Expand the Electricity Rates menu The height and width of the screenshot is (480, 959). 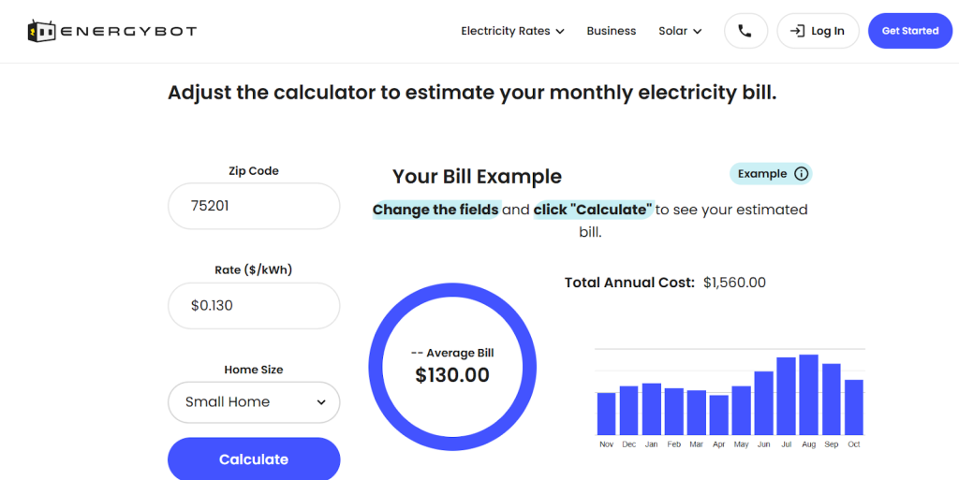point(512,31)
